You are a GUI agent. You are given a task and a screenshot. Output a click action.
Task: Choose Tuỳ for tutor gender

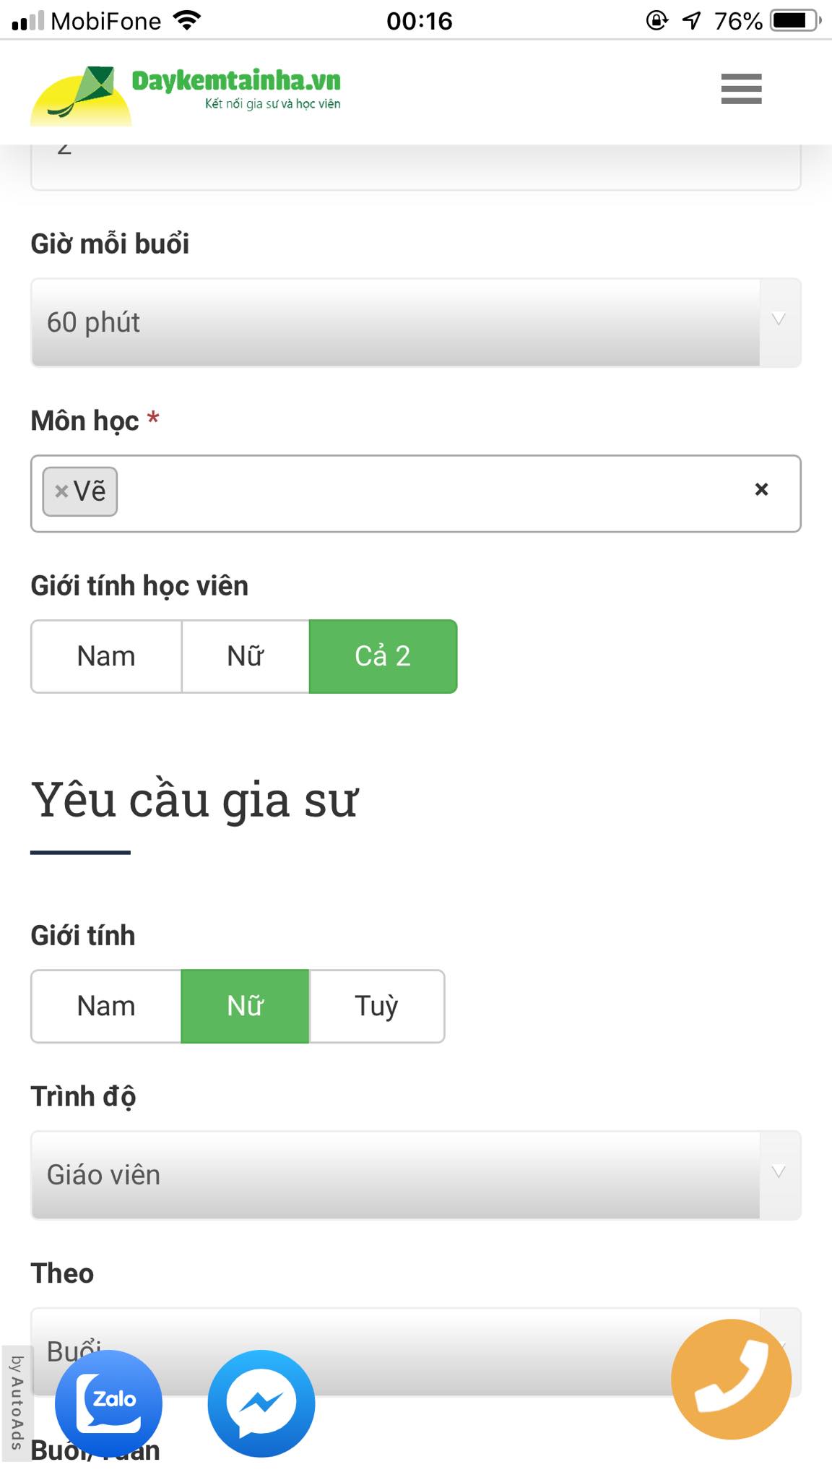click(x=376, y=1005)
